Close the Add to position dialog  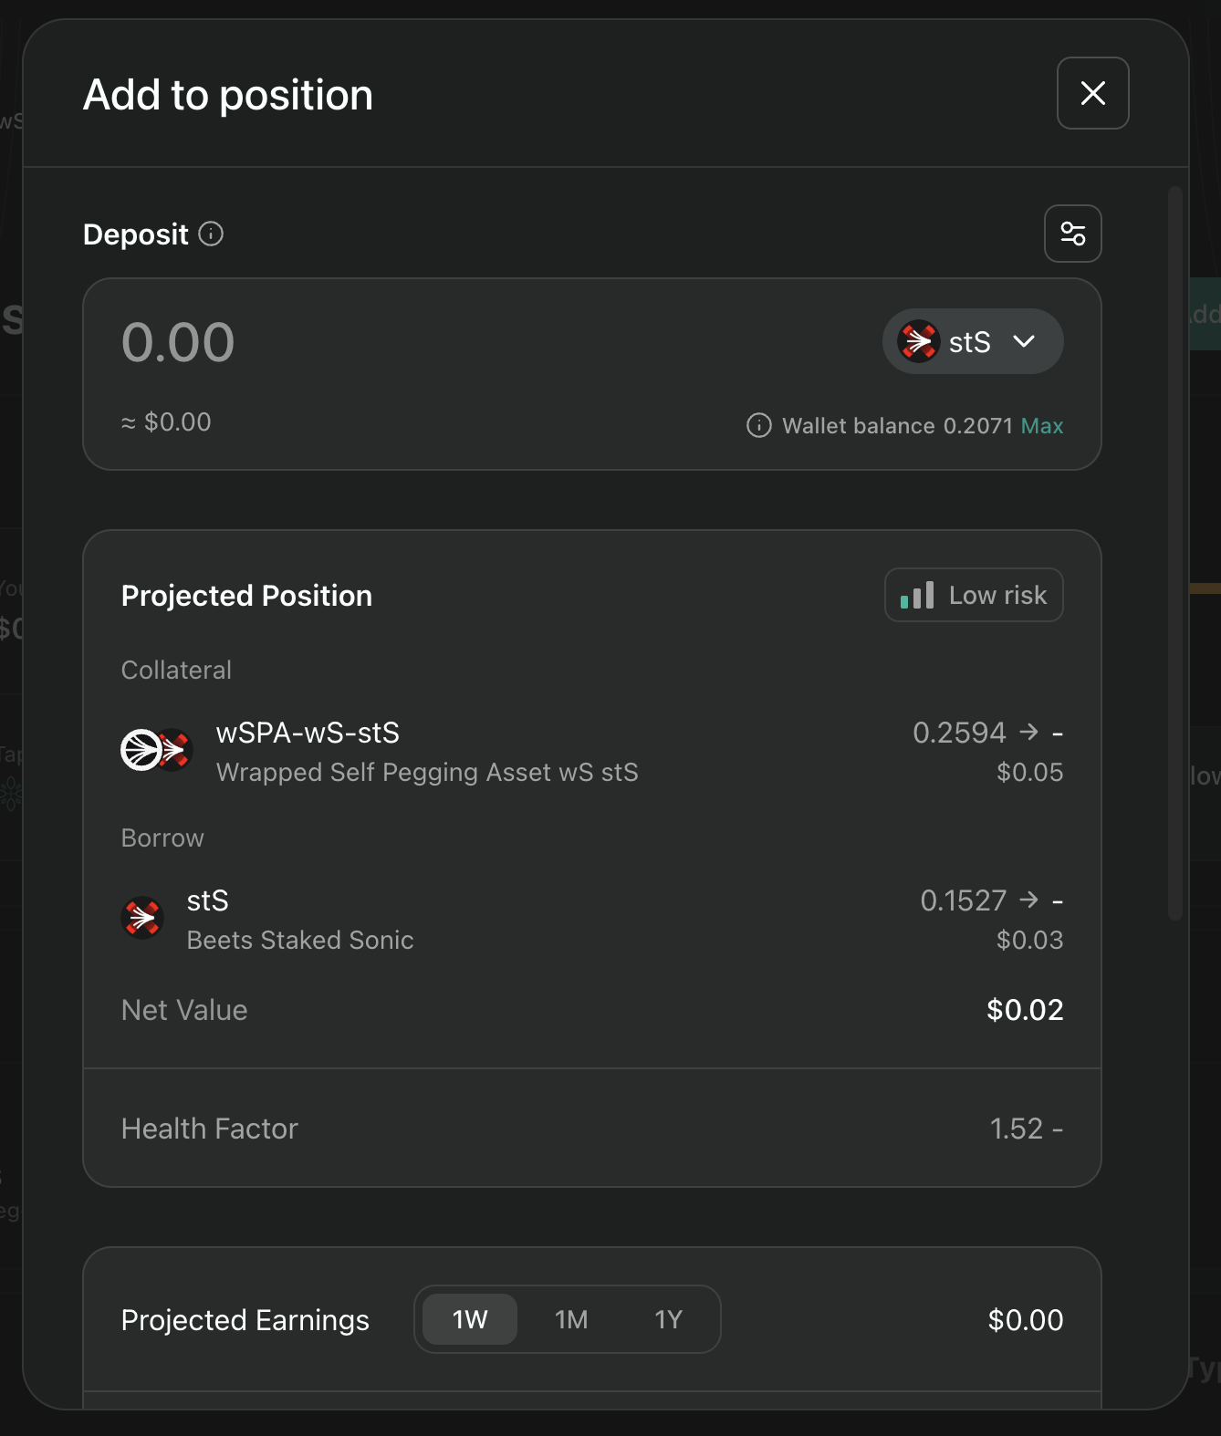coord(1092,93)
